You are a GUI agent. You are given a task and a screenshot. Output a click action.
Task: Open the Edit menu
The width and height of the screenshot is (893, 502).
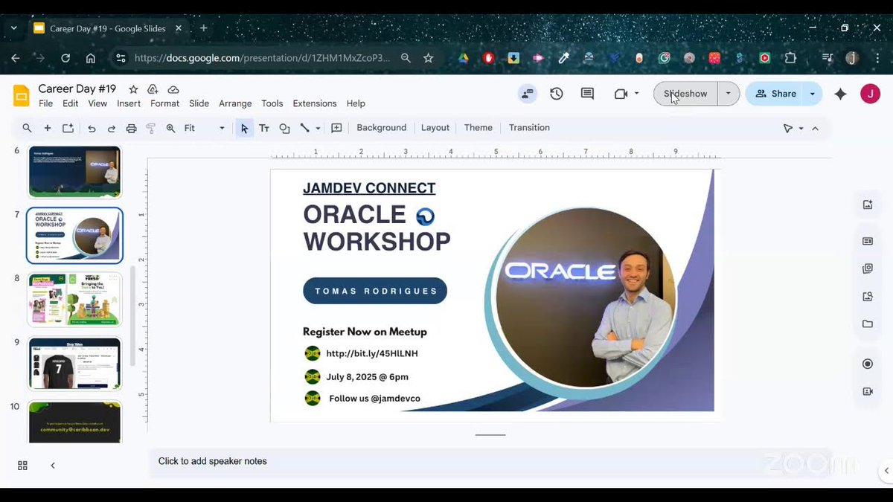(71, 103)
